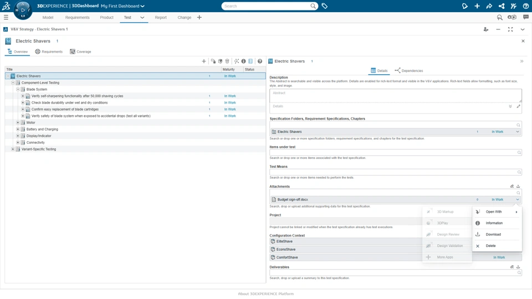Click the magnifier in the search box
The image size is (532, 299).
coord(313,6)
